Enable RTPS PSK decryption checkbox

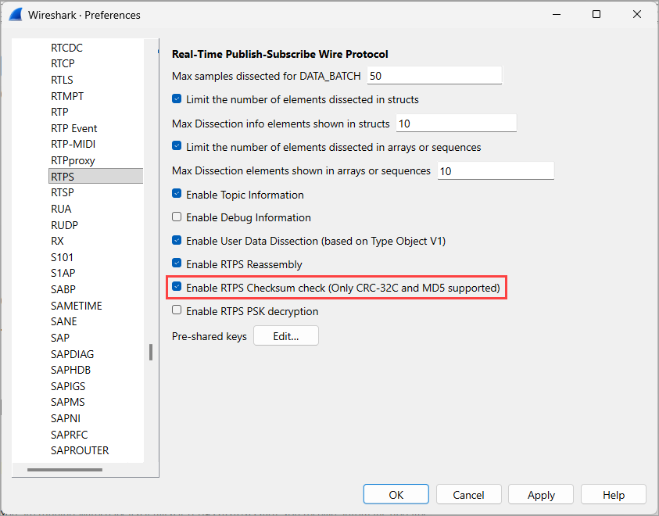click(x=177, y=310)
